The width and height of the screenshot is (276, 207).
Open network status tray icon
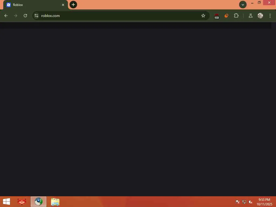244,202
